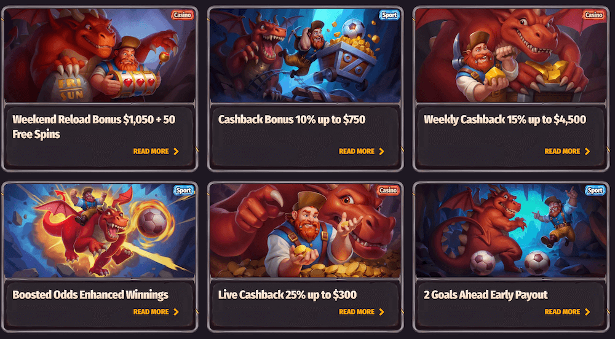The width and height of the screenshot is (615, 339).
Task: Click the arrow next to Weekly Cashback Read More
Action: (x=587, y=152)
